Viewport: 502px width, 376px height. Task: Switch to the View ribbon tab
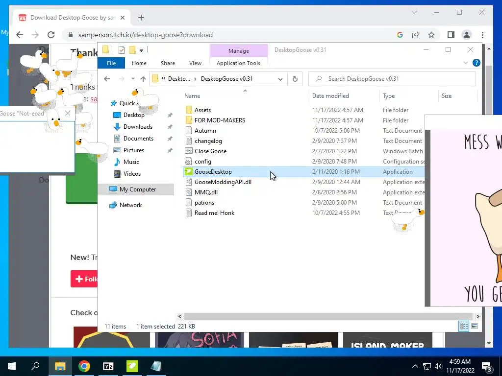tap(195, 63)
